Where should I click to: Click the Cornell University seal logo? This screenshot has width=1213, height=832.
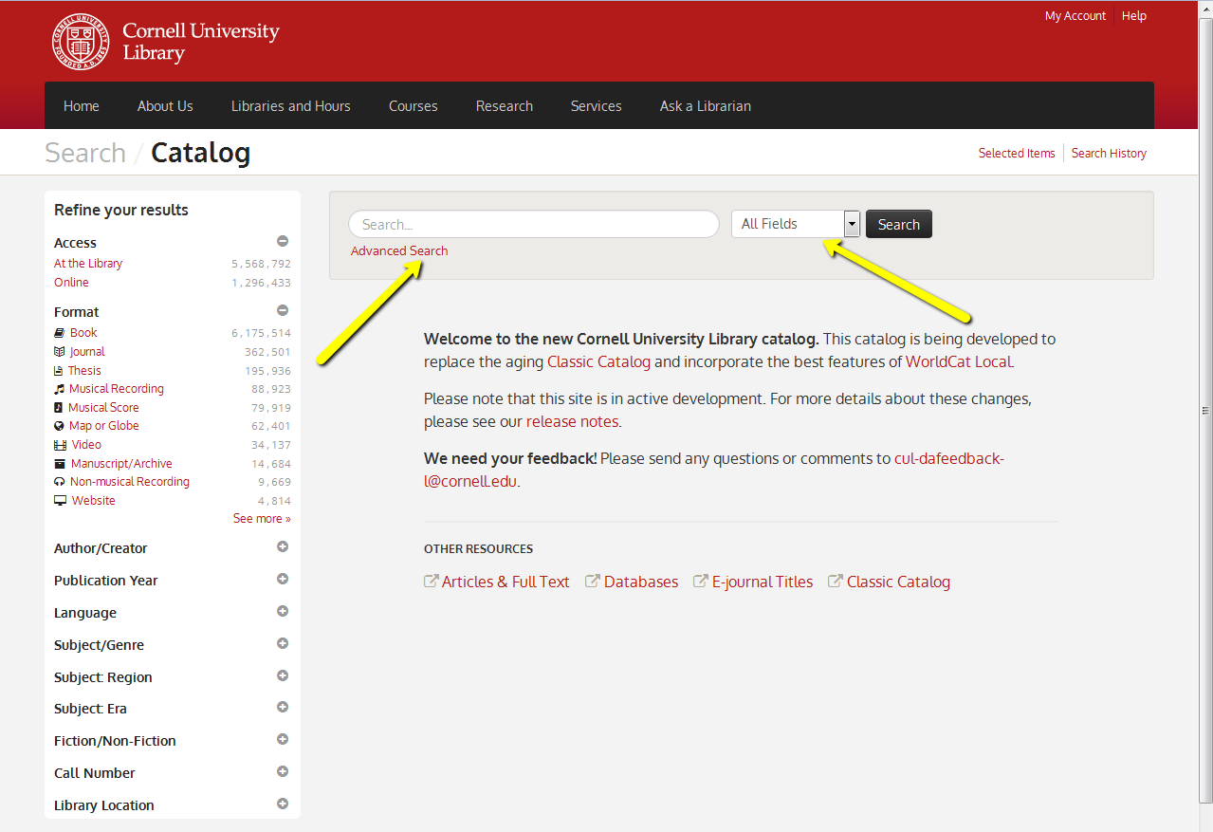click(81, 42)
